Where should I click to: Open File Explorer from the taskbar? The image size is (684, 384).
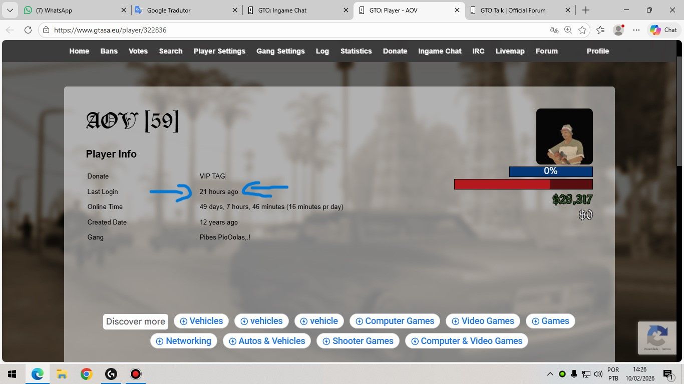pos(62,374)
